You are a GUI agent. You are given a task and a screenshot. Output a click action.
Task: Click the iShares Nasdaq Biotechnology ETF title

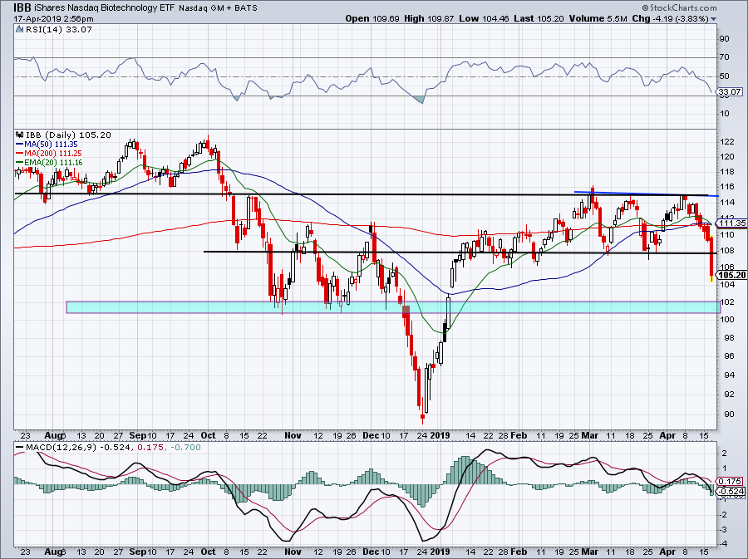click(x=105, y=7)
